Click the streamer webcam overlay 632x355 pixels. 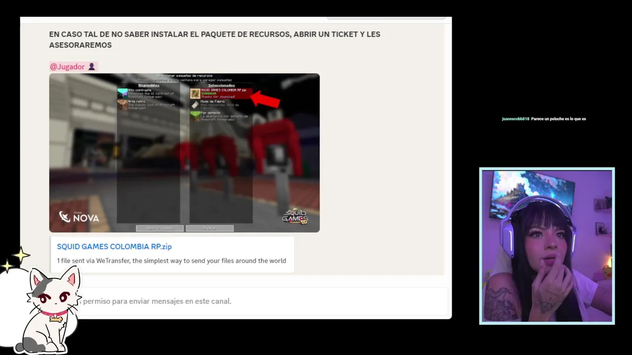(x=547, y=246)
